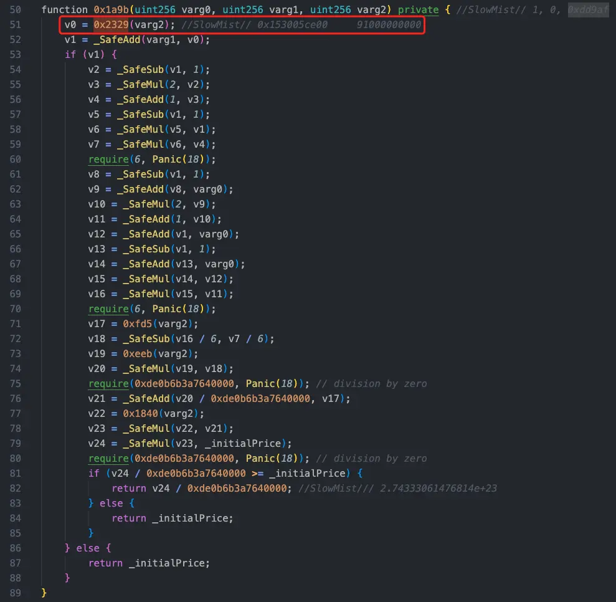Click v9 at its assignment on line 62
Image resolution: width=616 pixels, height=602 pixels.
(x=93, y=189)
